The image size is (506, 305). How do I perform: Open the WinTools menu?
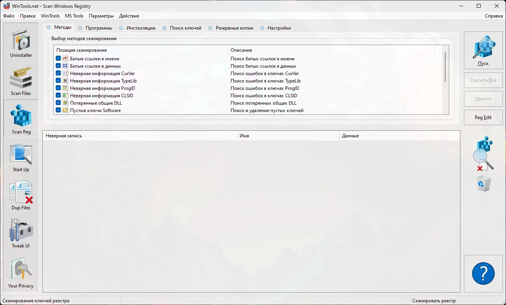(x=50, y=16)
